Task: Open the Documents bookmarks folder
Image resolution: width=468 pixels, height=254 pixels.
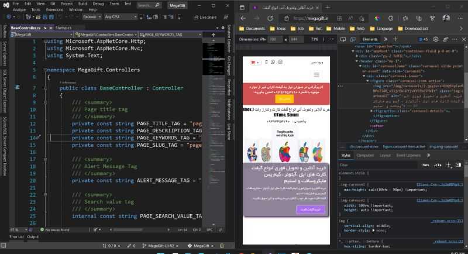Action: [x=252, y=28]
